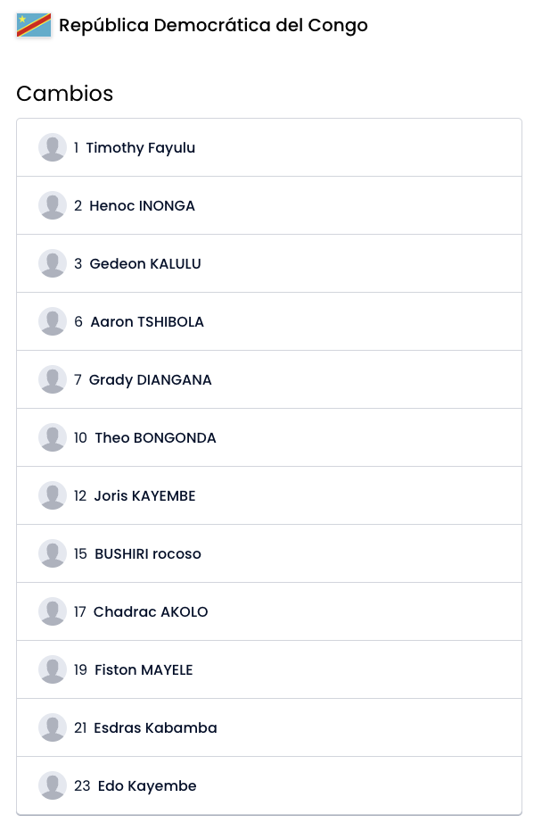This screenshot has width=542, height=839.
Task: Click Timothy Fayulu's avatar icon
Action: 53,147
